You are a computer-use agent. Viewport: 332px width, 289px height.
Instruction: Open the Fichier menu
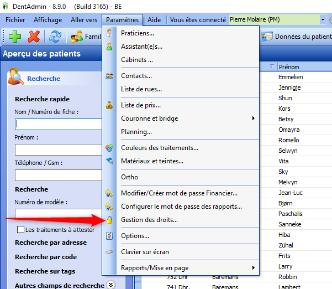click(x=15, y=20)
